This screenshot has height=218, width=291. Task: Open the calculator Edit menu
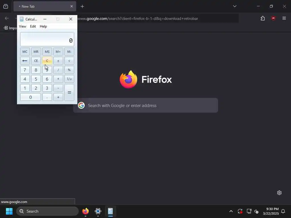click(33, 26)
